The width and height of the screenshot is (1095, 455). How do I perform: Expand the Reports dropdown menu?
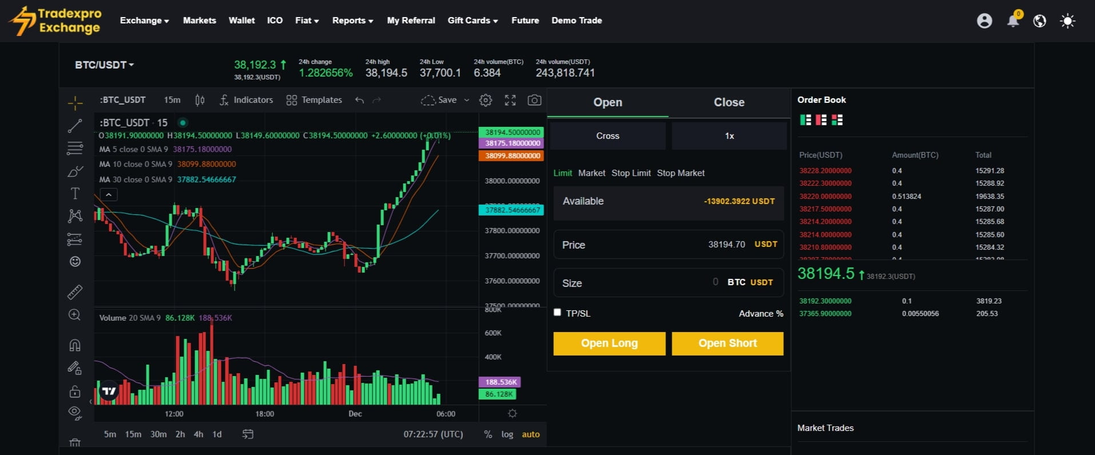click(x=352, y=21)
